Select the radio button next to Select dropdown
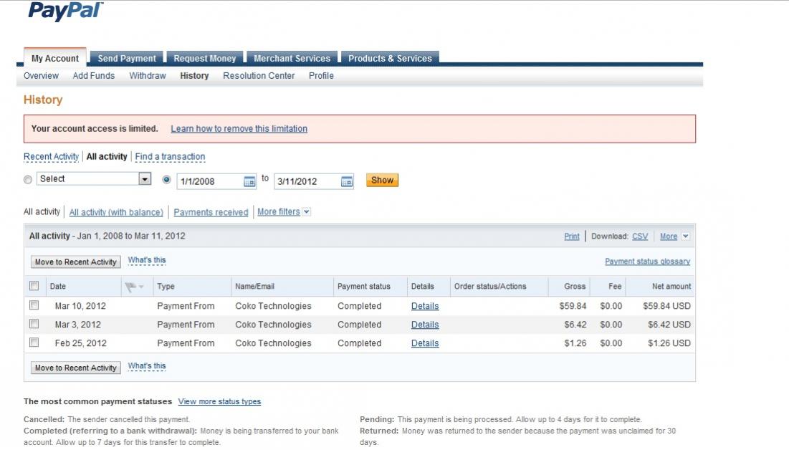 (x=28, y=180)
